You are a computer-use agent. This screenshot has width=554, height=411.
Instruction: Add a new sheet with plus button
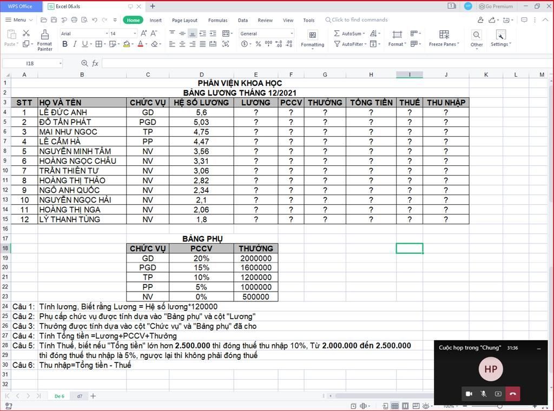93,396
